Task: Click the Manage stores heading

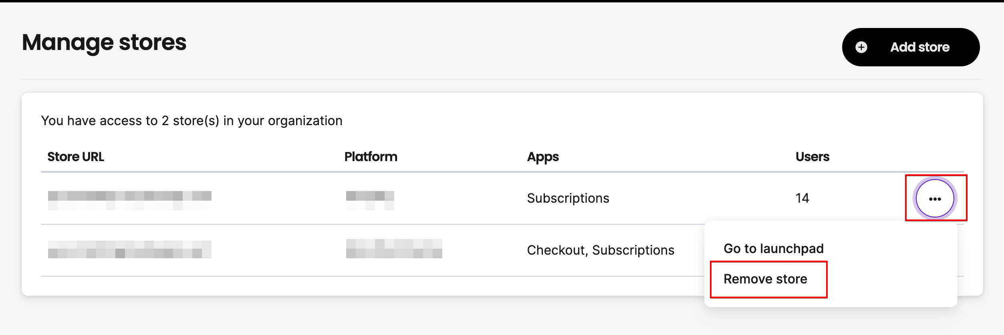Action: tap(104, 42)
